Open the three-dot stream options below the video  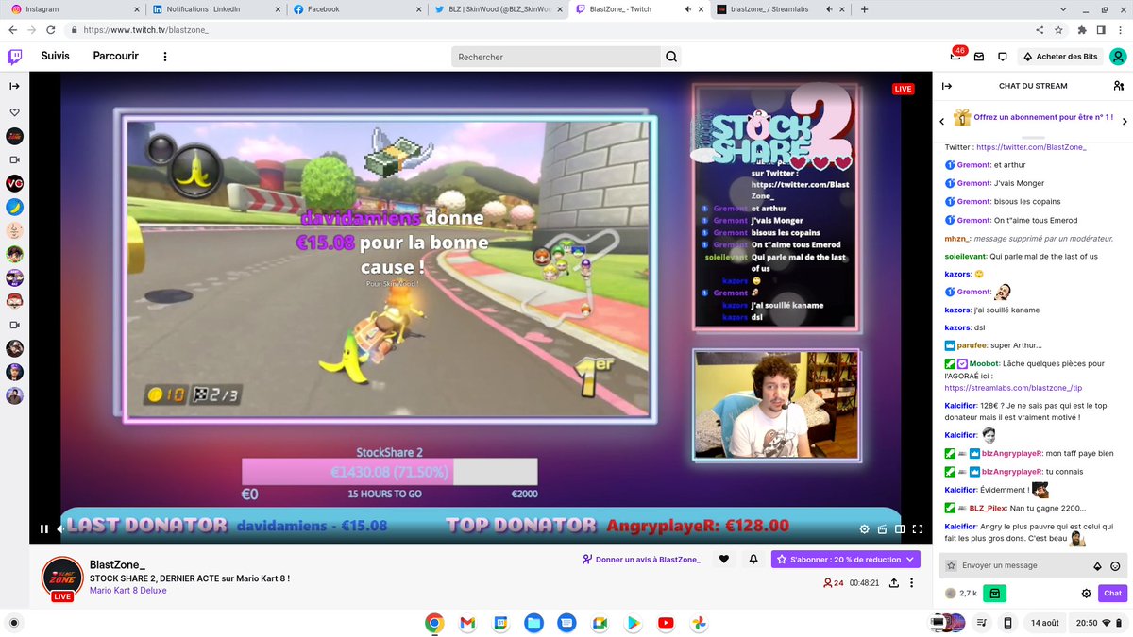[x=912, y=583]
